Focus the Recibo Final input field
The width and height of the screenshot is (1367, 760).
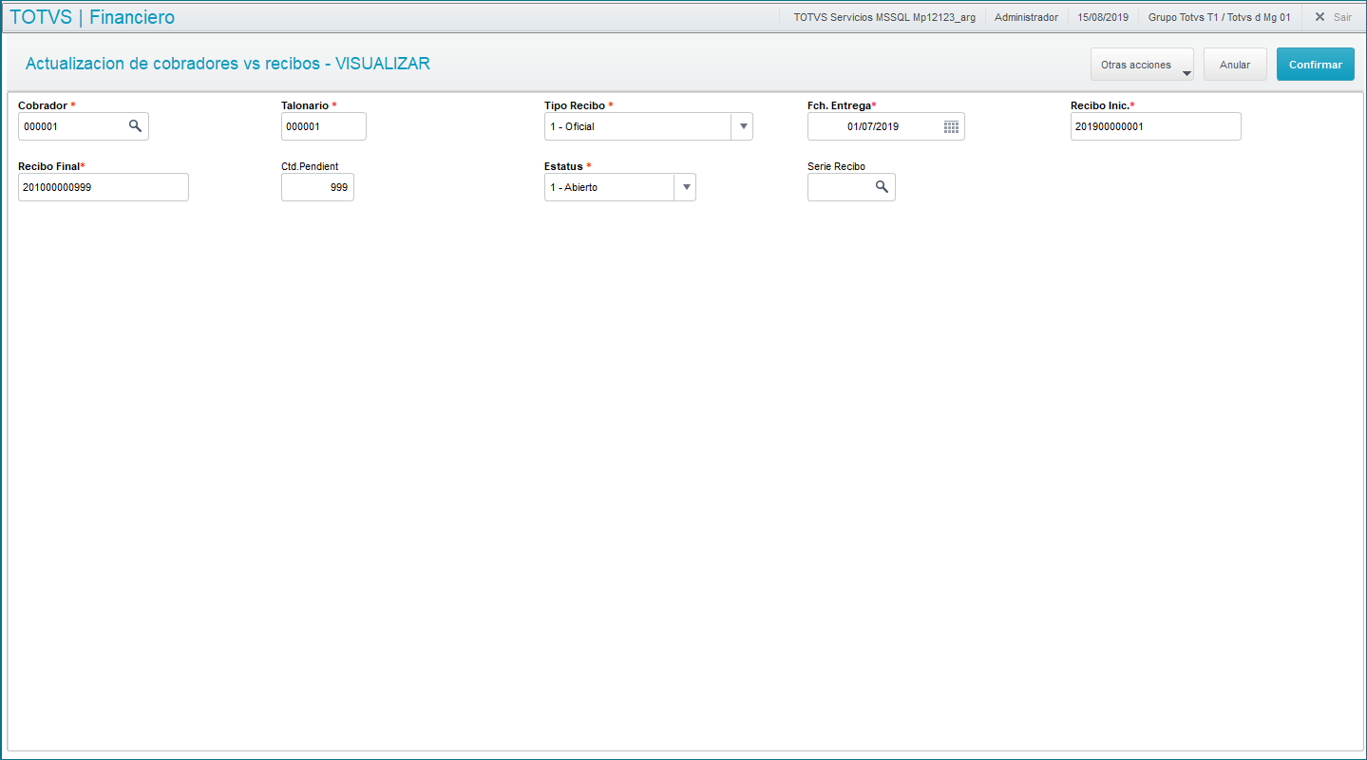coord(104,187)
